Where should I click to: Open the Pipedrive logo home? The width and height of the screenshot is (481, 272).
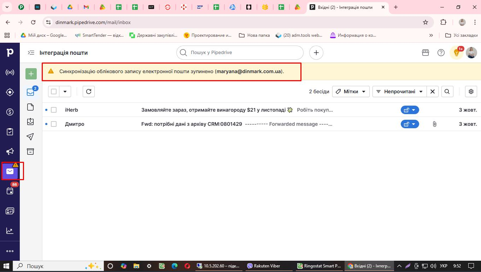pos(10,53)
